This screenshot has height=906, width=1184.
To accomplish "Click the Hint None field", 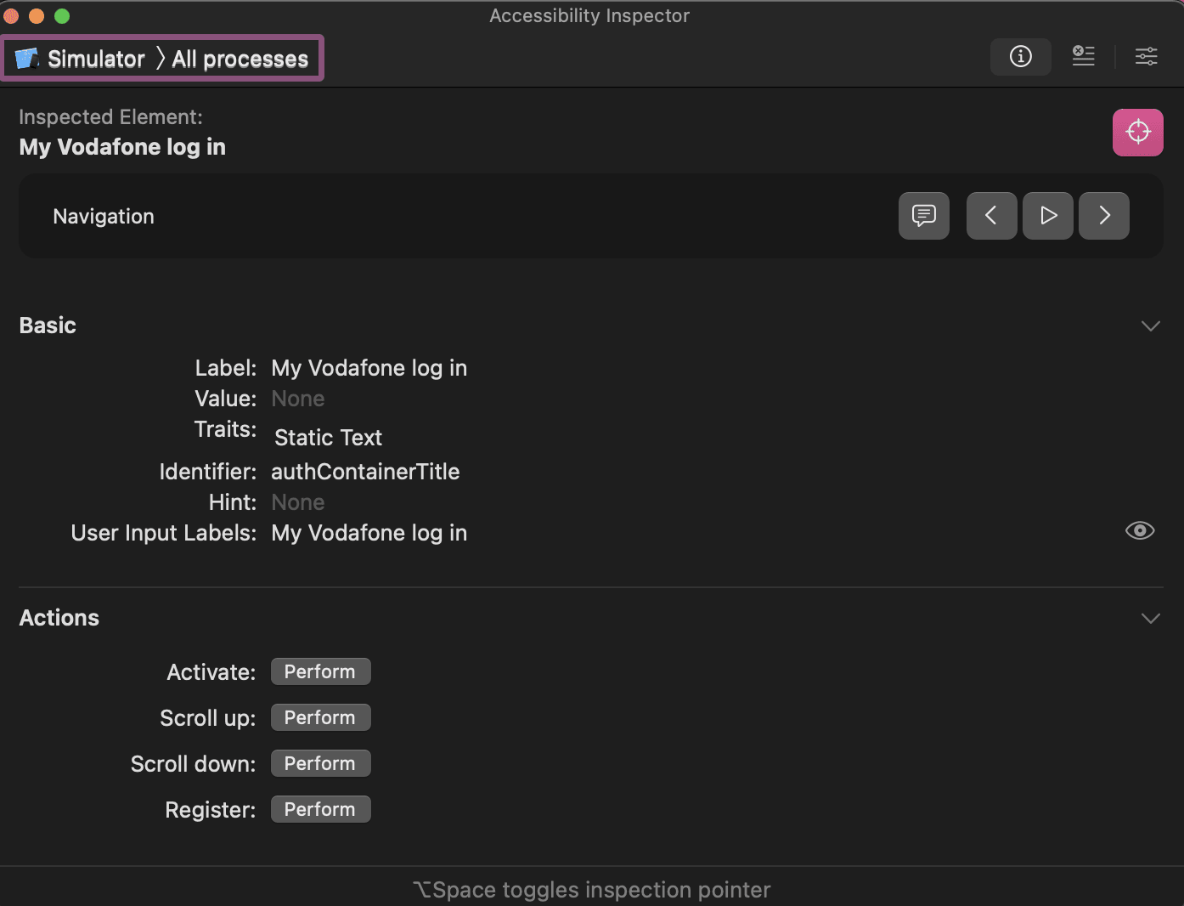I will pos(297,502).
